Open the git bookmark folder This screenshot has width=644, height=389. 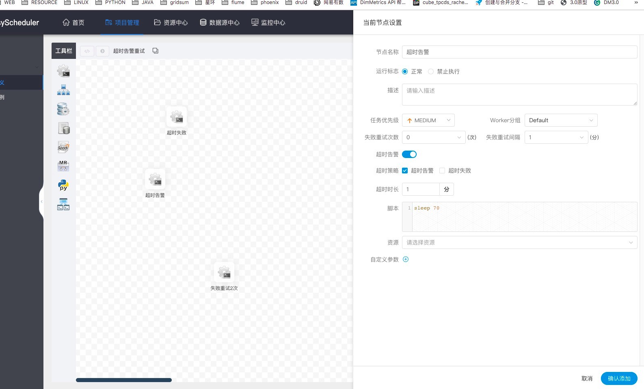[x=546, y=2]
